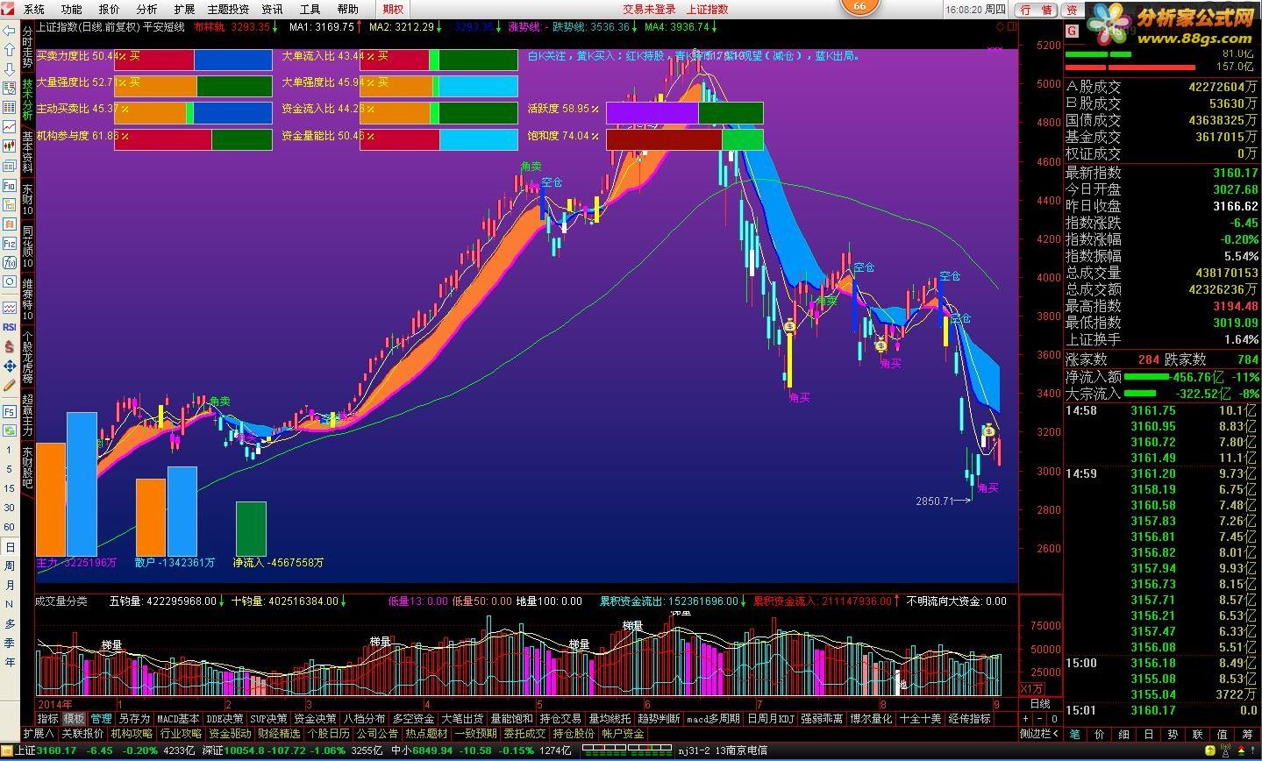Viewport: 1262px width, 761px height.
Task: Click the 管理 button
Action: click(101, 719)
